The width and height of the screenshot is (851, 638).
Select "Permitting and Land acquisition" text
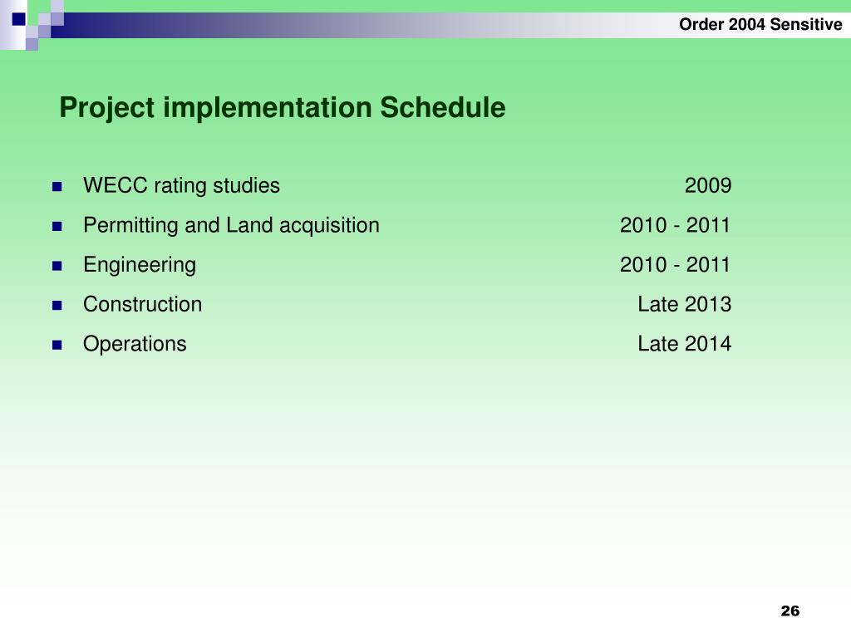click(x=231, y=225)
